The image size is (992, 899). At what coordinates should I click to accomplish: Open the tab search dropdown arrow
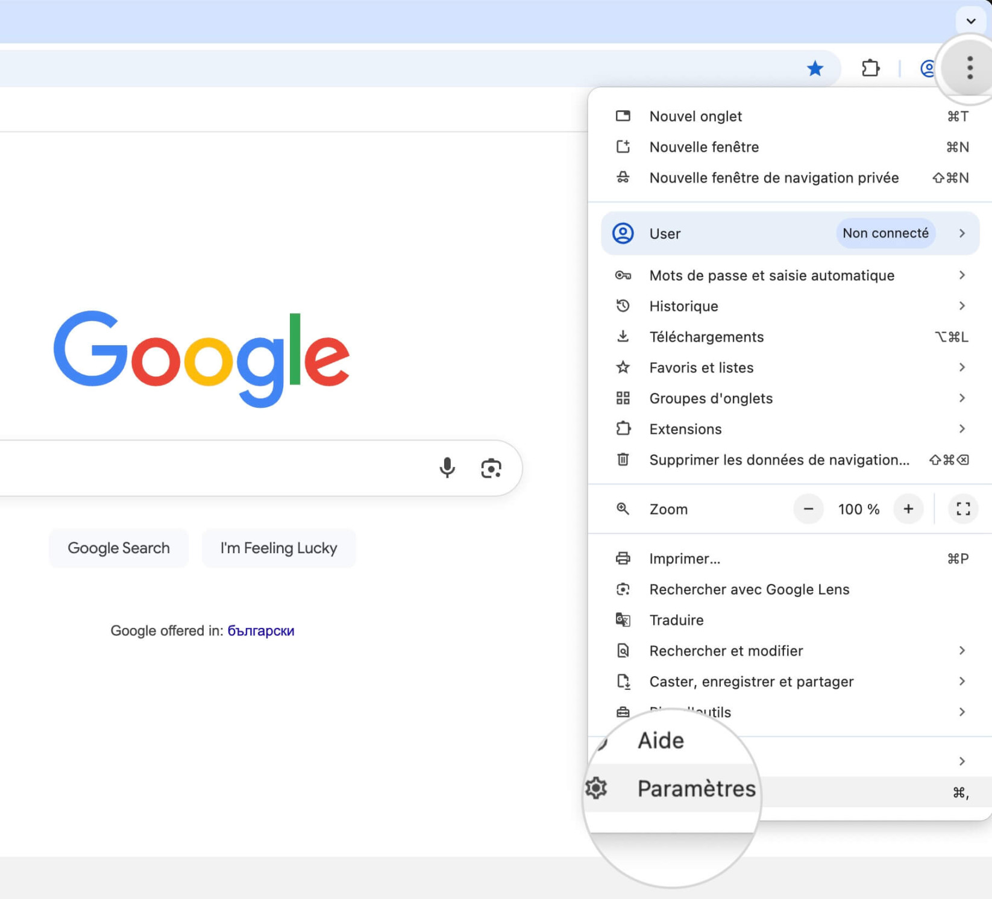coord(970,21)
